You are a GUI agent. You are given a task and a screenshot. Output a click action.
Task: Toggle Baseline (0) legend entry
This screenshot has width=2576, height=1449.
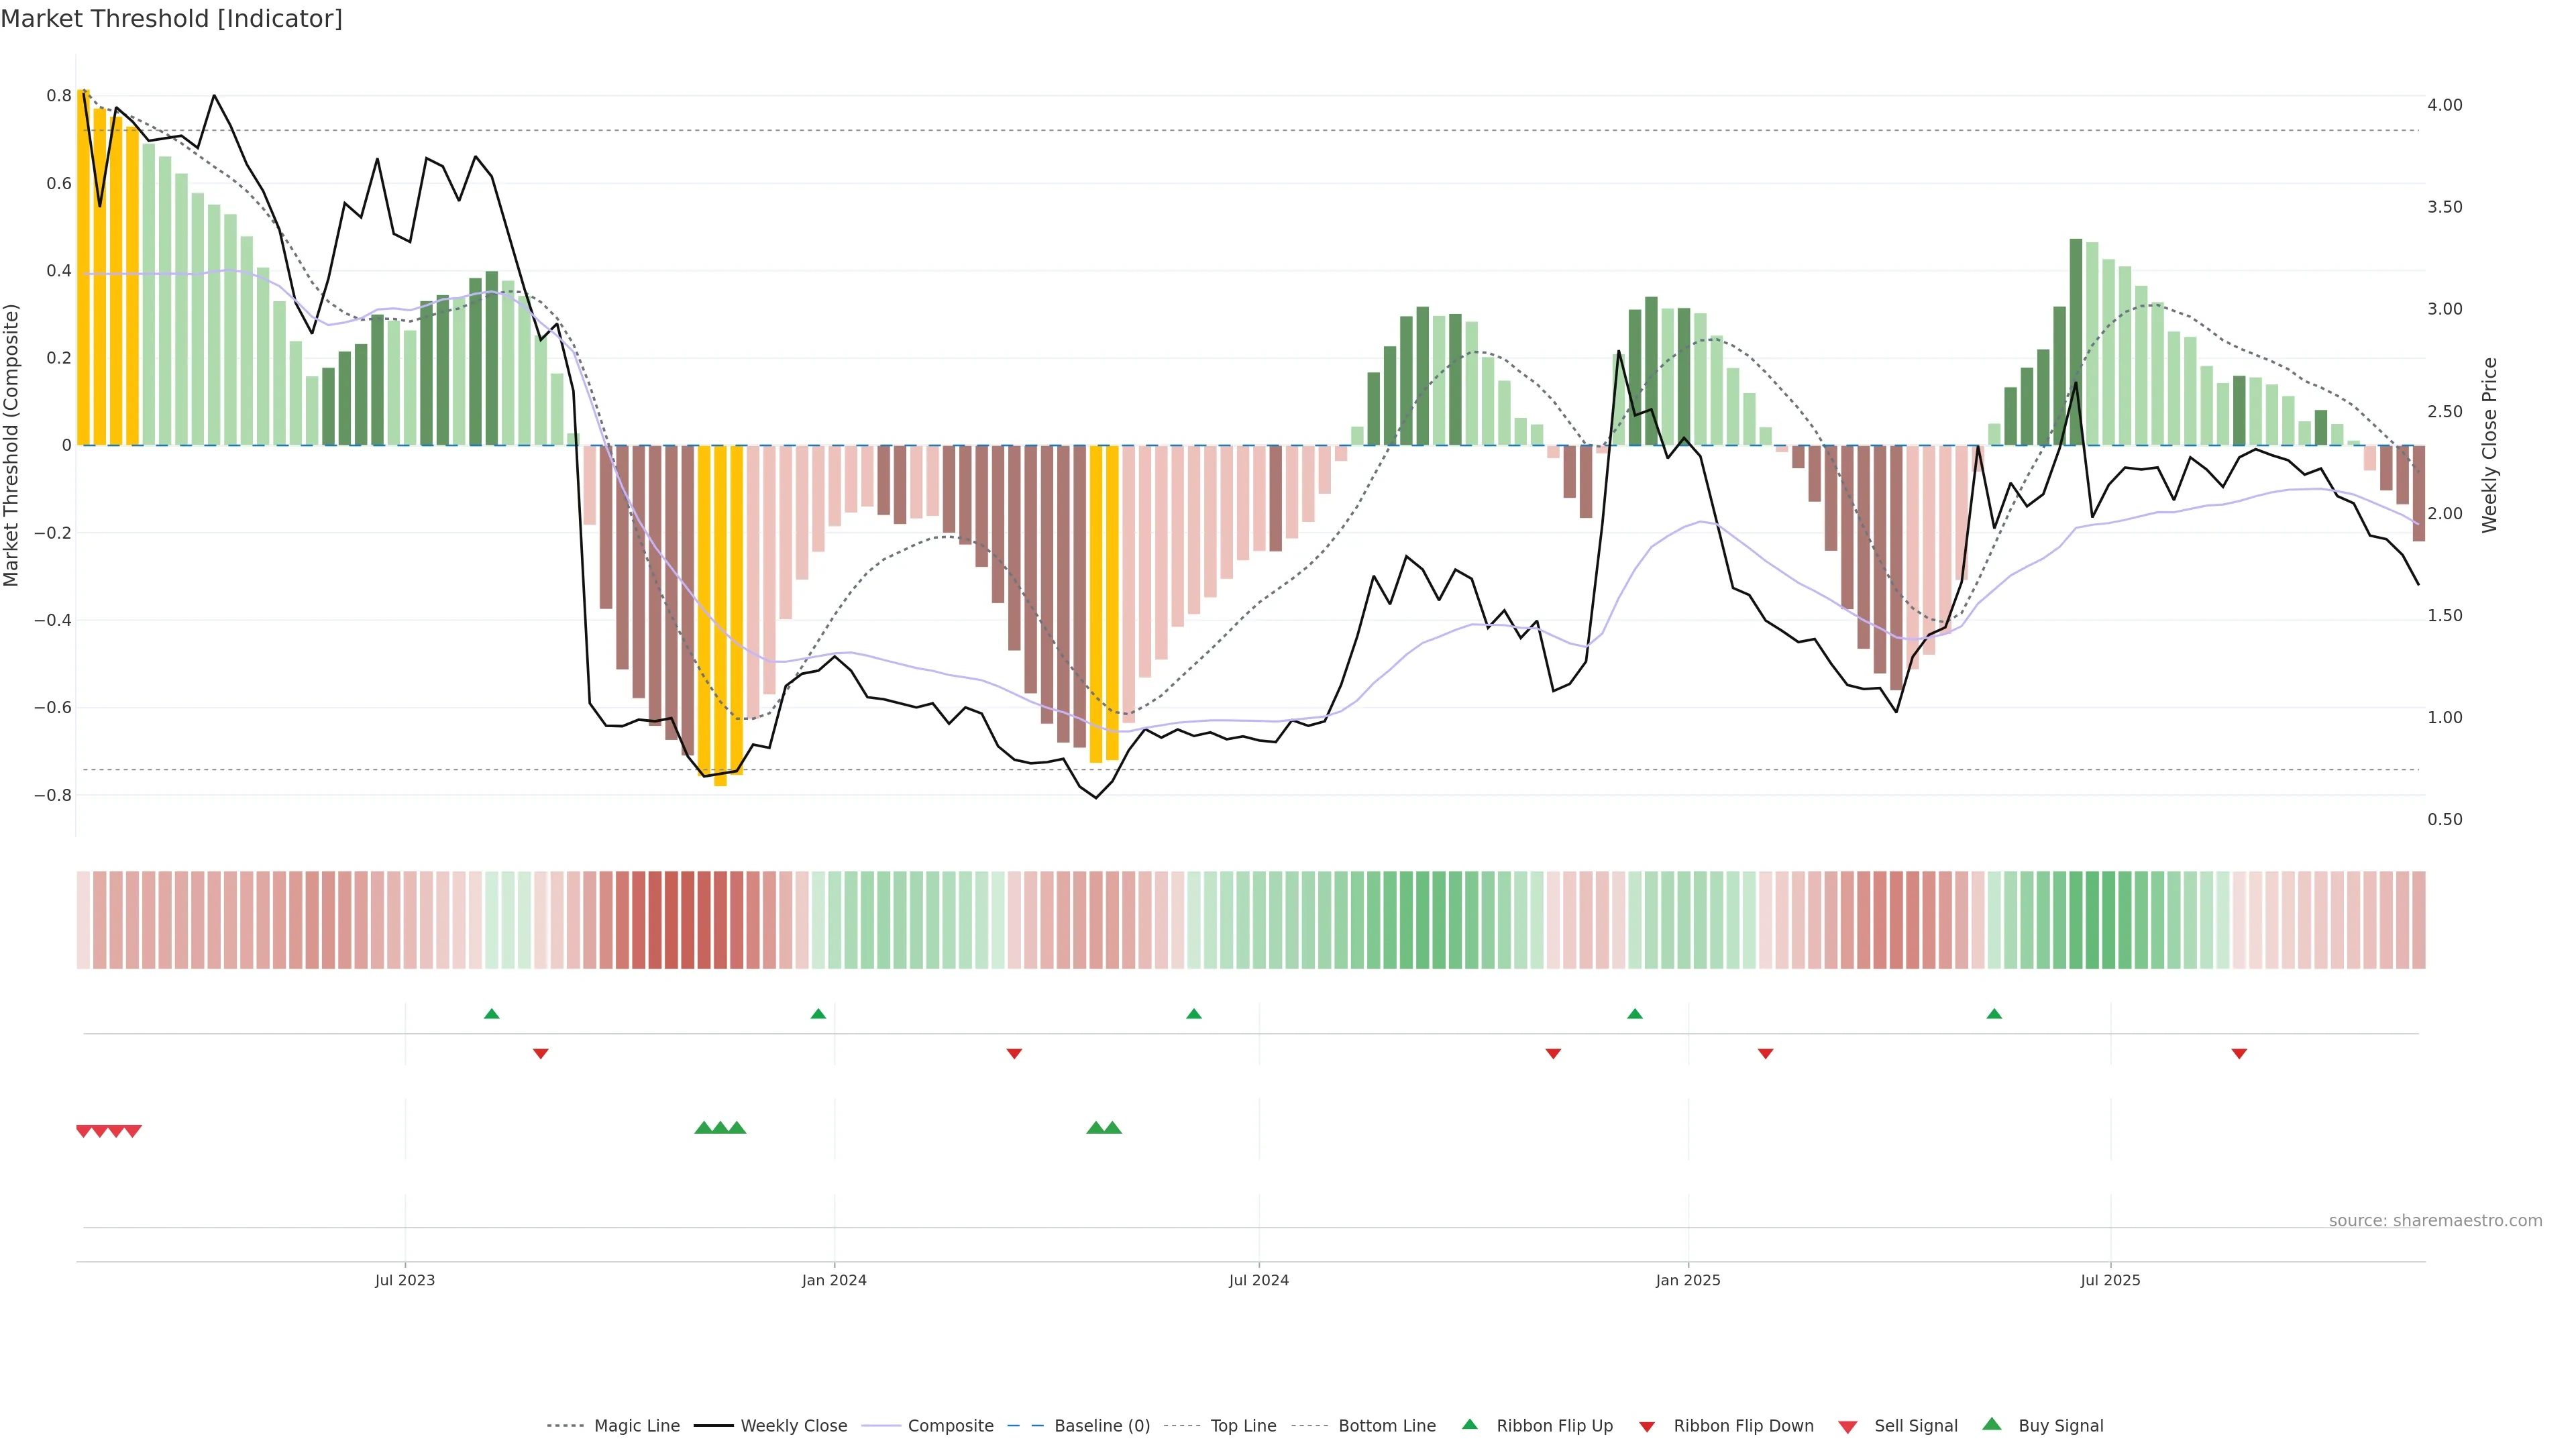point(1102,1426)
